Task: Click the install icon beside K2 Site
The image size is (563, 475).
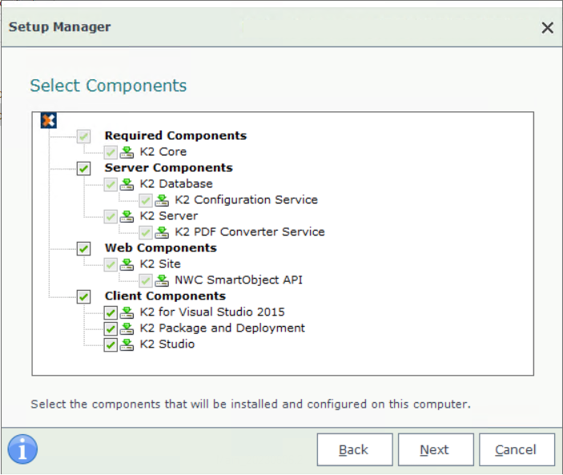Action: click(127, 264)
